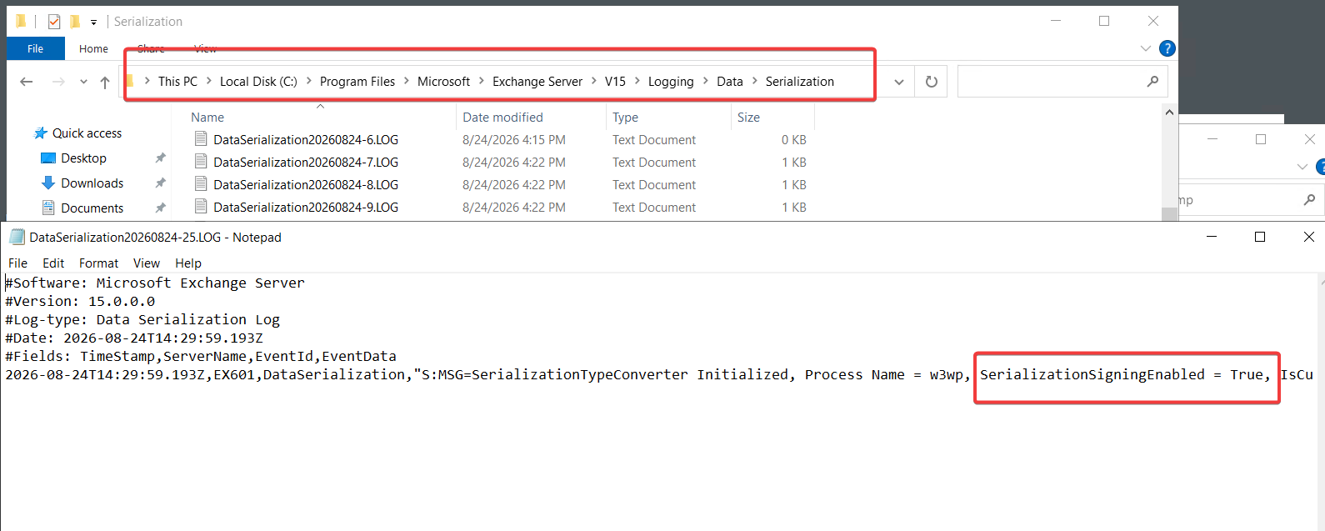Open Desktop in navigation pane

click(x=83, y=158)
